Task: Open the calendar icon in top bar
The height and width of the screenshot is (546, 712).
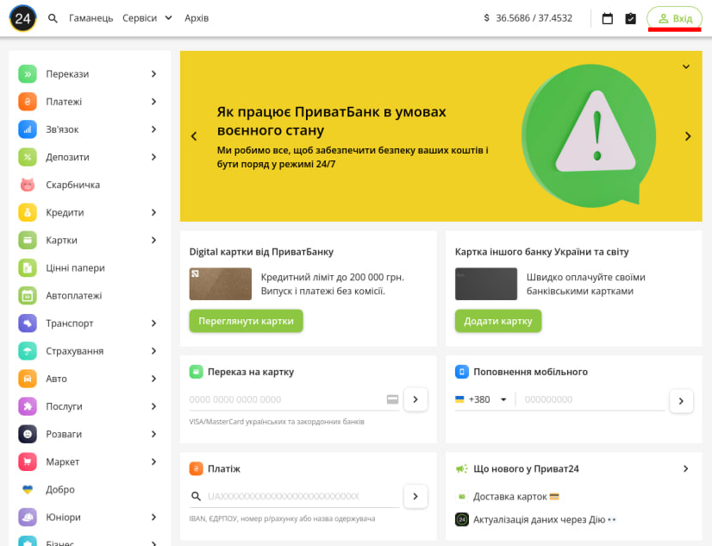Action: tap(608, 18)
